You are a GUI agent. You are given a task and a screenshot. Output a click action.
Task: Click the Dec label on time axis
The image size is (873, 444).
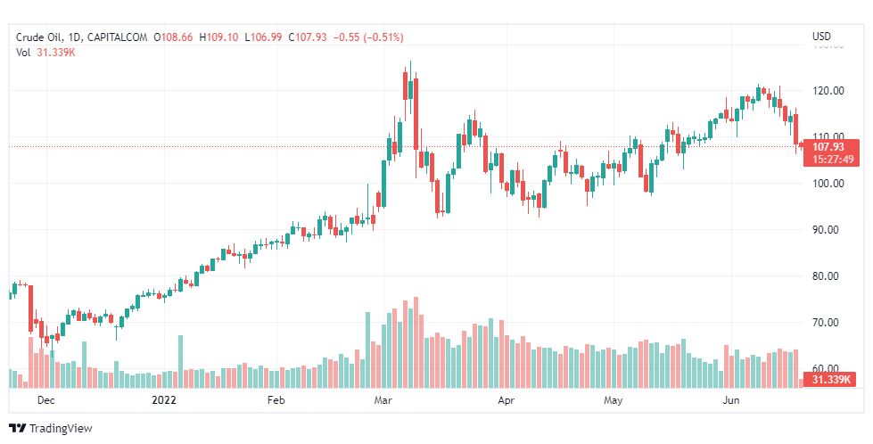(x=46, y=401)
